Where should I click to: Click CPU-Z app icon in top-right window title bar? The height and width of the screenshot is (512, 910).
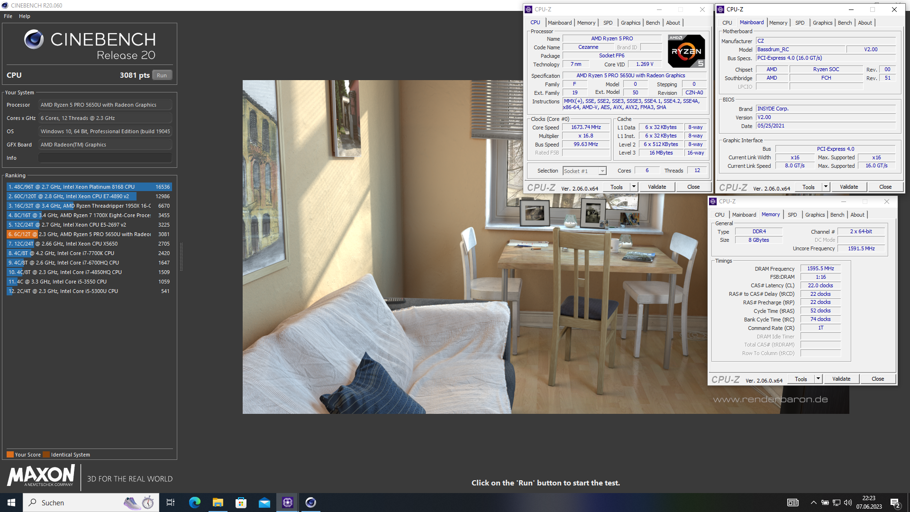720,9
